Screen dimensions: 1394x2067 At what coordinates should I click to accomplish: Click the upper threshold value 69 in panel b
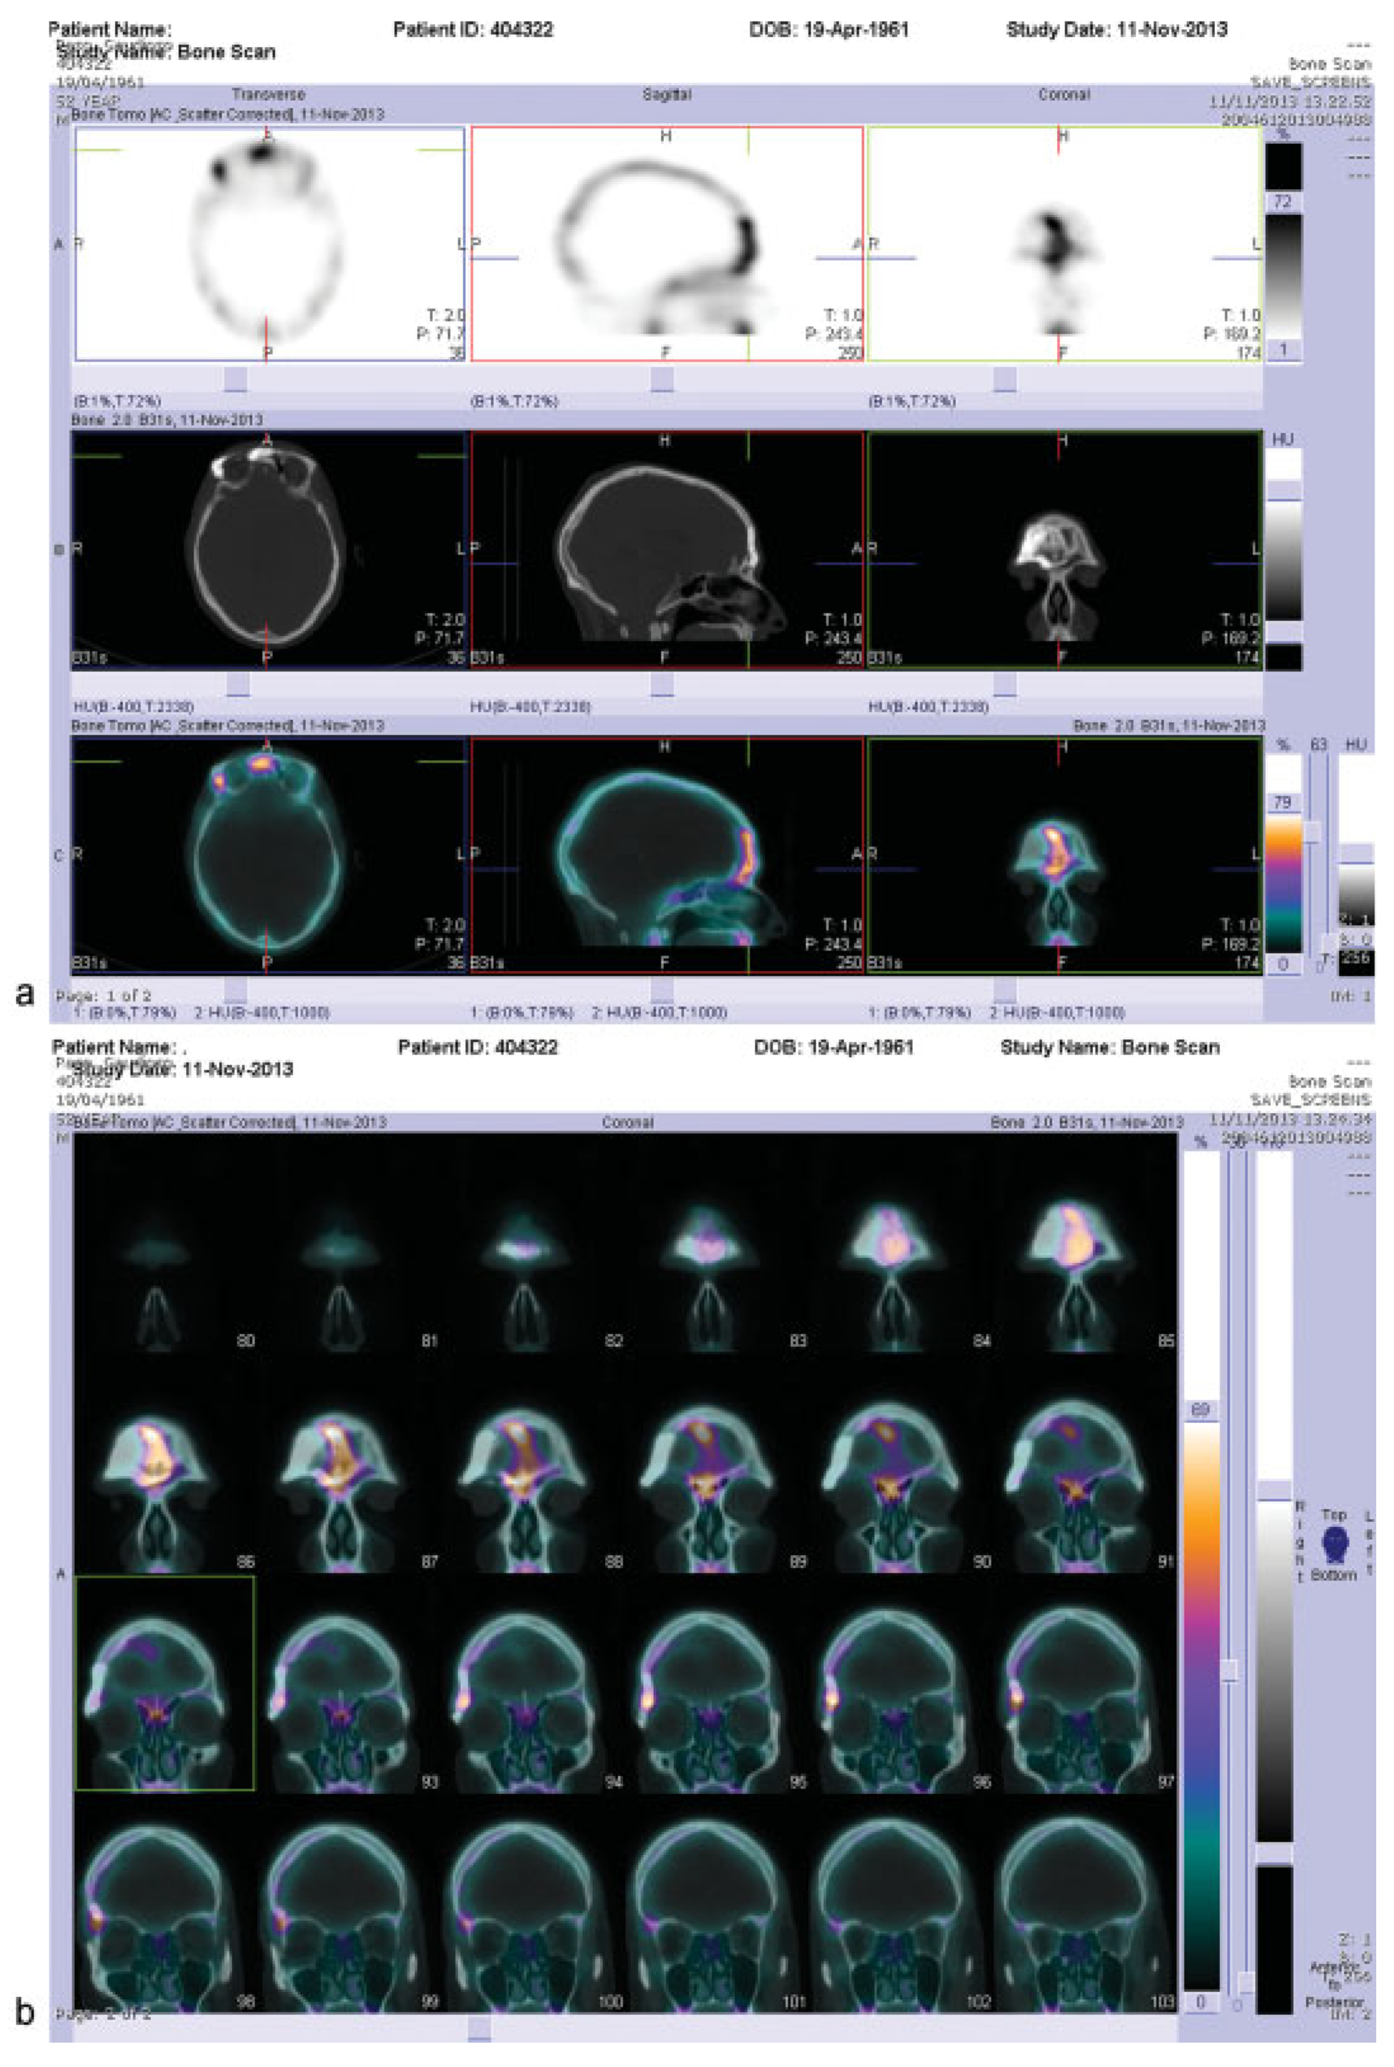pos(1200,1410)
